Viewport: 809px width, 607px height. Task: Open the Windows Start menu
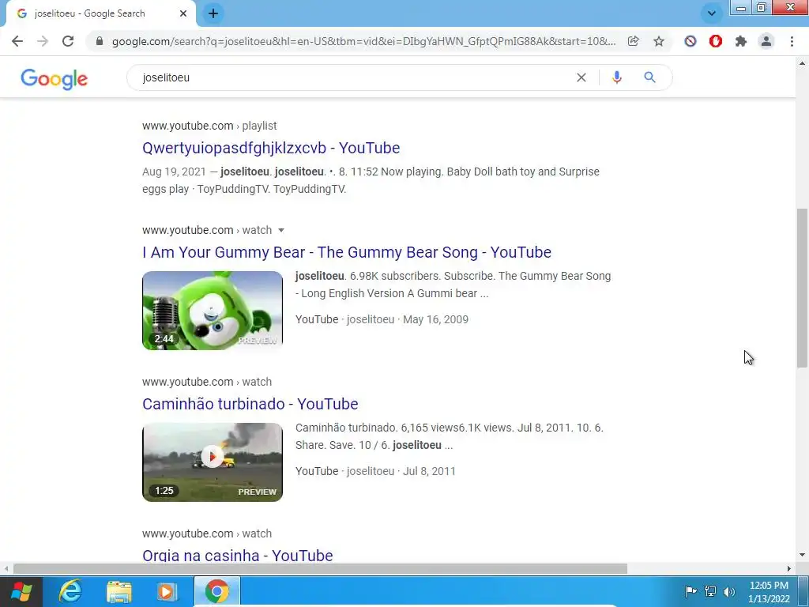click(21, 591)
